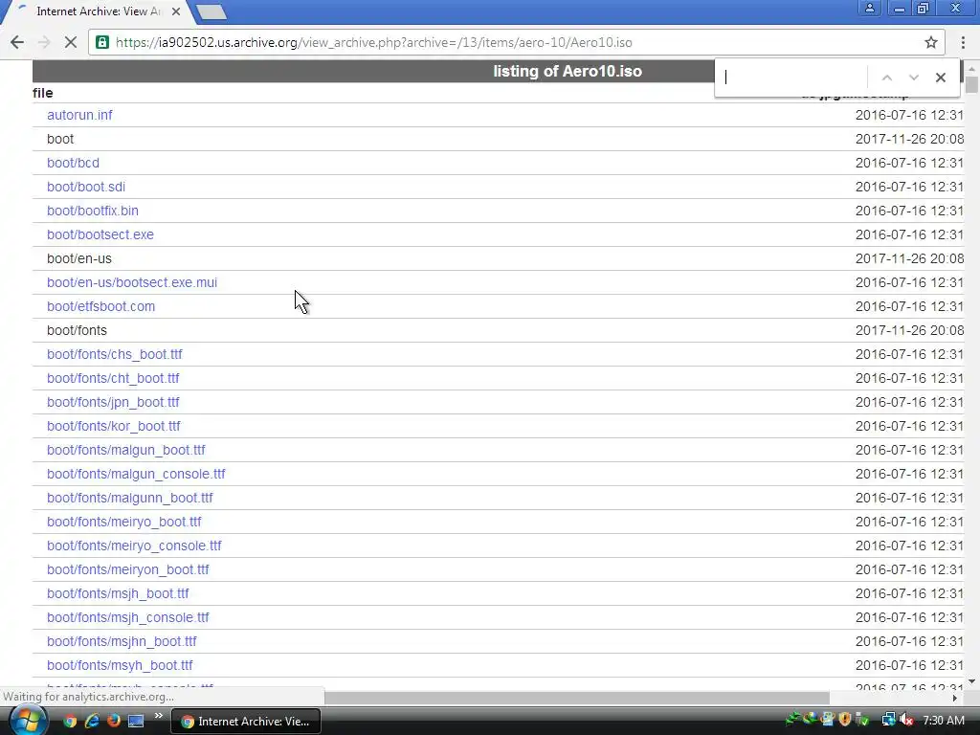Open boot/fonts/meiryo_console.ttf link

point(134,546)
